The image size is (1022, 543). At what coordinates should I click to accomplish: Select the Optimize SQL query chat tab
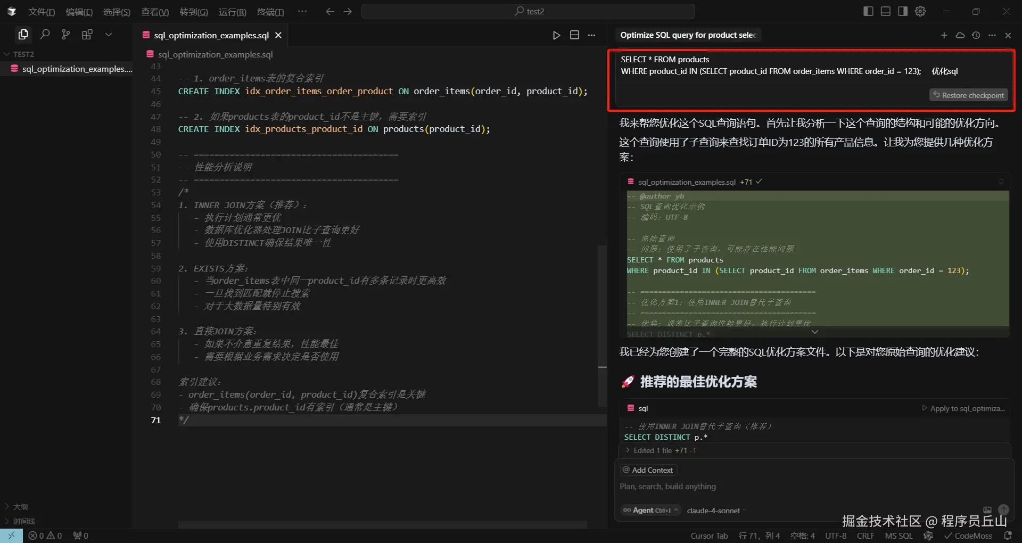click(688, 35)
